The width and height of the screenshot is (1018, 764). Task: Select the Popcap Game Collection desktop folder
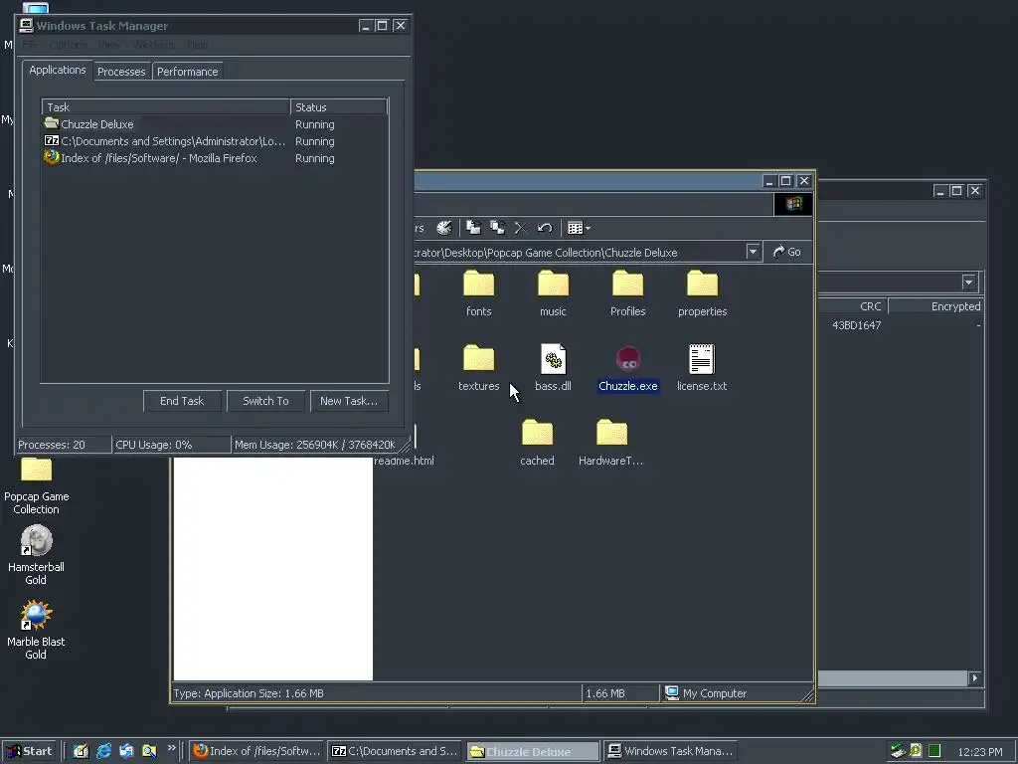pos(37,485)
